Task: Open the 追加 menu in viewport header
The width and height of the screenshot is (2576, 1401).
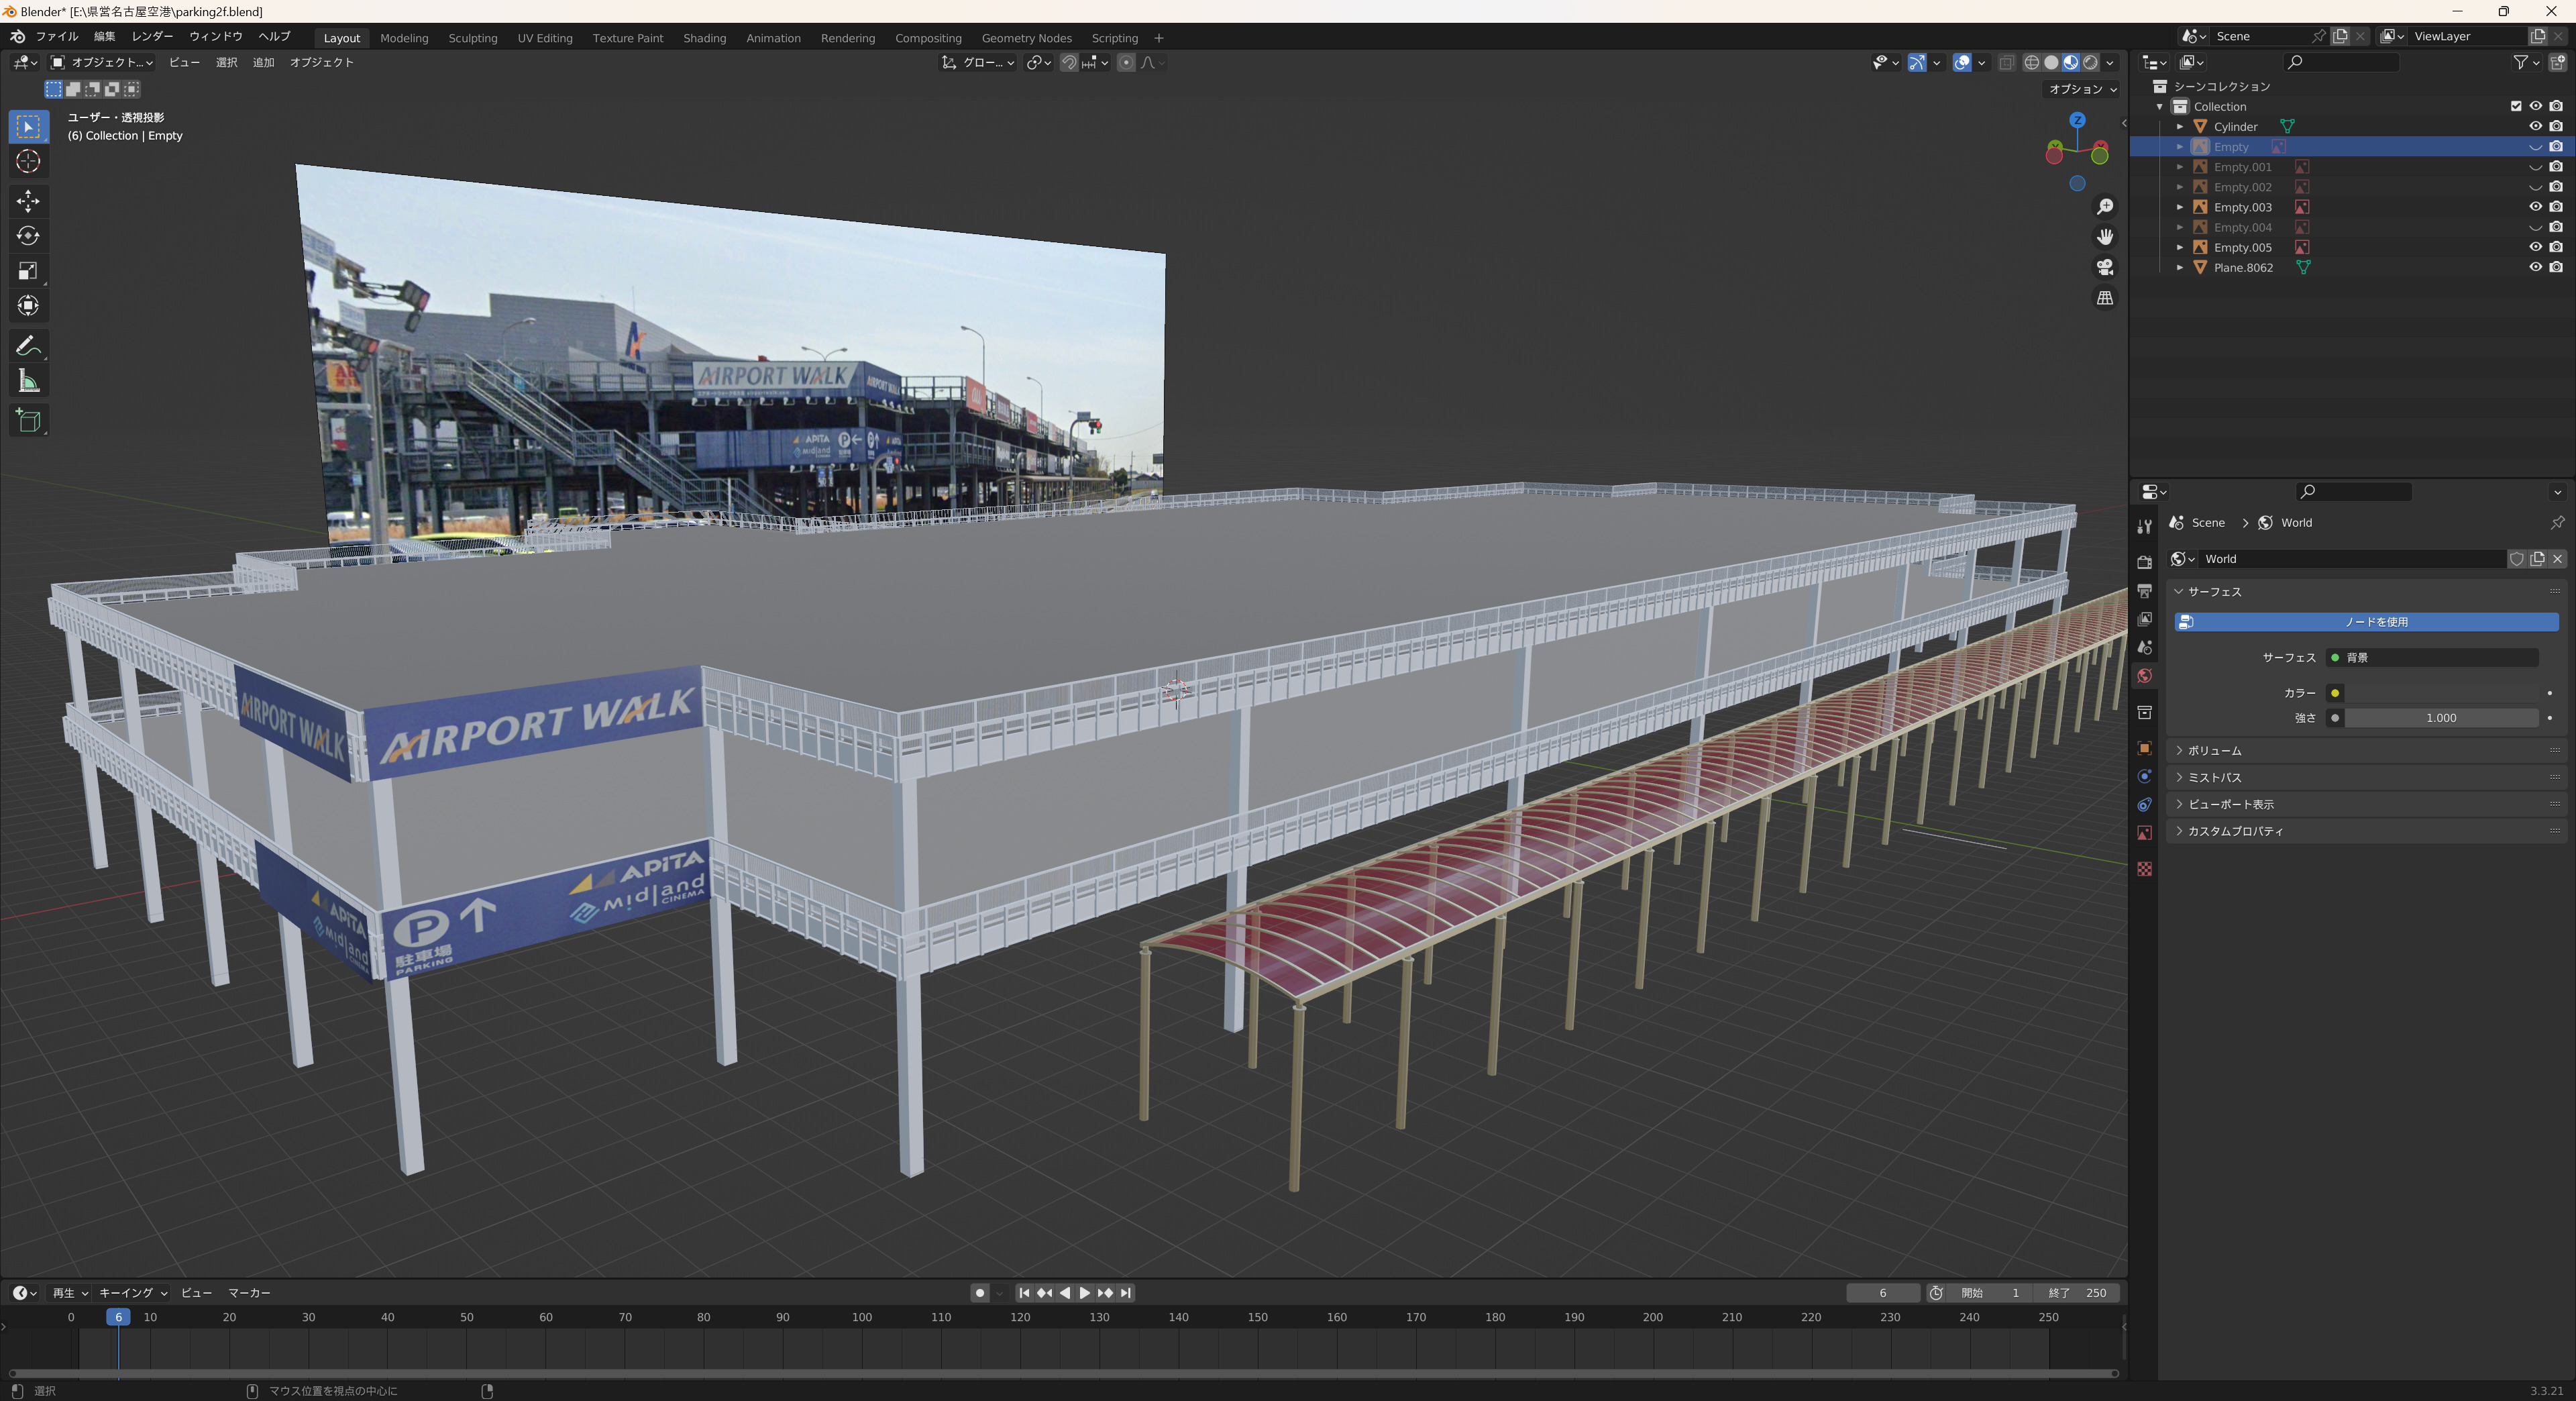Action: point(263,62)
